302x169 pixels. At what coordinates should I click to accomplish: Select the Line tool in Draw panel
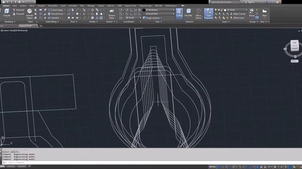(73, 14)
